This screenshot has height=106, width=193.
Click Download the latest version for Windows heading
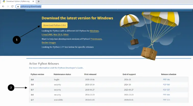tap(77, 18)
